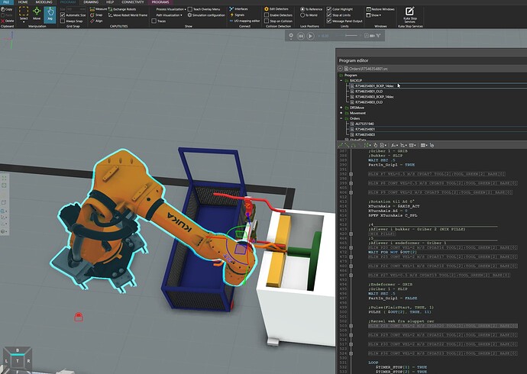
Task: Open Kuka Stop Services
Action: 409,15
